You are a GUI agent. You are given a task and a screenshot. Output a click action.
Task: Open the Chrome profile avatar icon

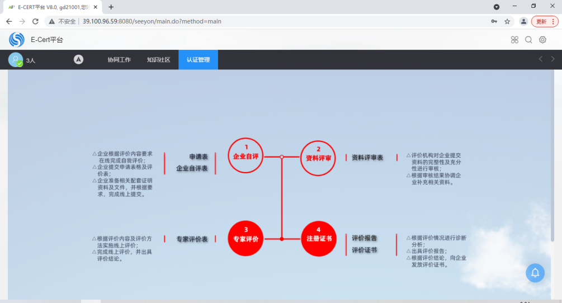pos(523,21)
